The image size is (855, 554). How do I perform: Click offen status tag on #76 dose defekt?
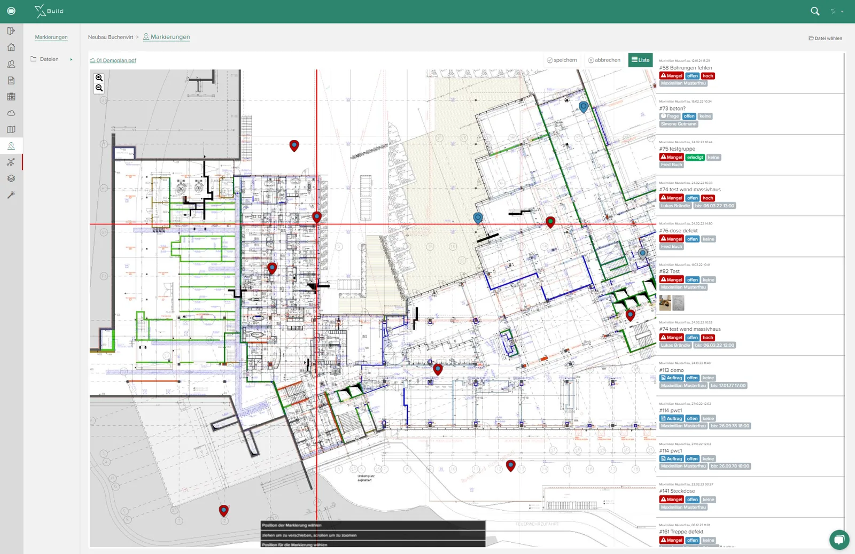coord(693,239)
